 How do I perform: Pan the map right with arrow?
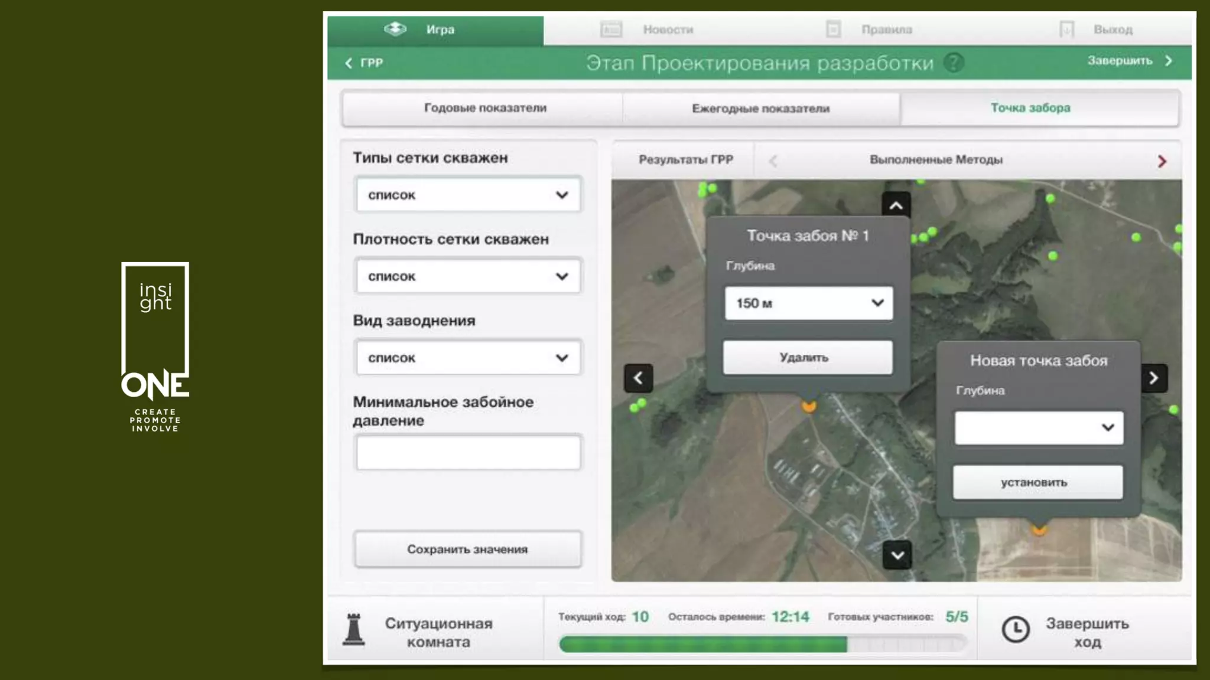(1154, 378)
